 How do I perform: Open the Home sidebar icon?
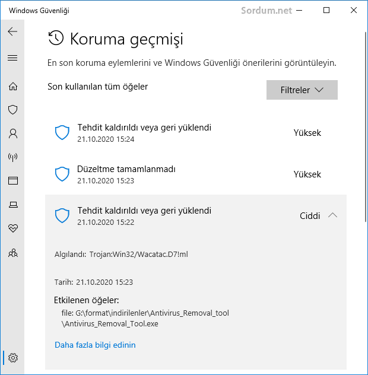(13, 87)
